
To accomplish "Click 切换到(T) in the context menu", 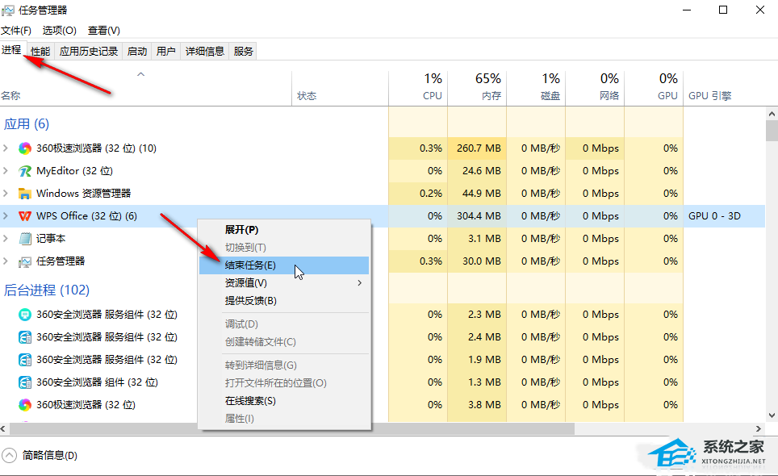I will tap(284, 248).
